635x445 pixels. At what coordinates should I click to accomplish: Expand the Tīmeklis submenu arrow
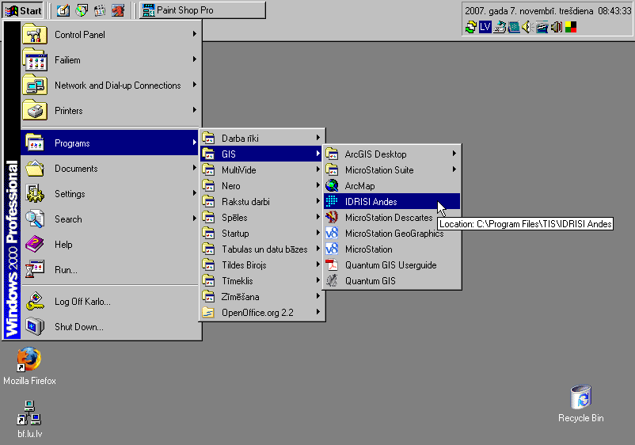(318, 280)
